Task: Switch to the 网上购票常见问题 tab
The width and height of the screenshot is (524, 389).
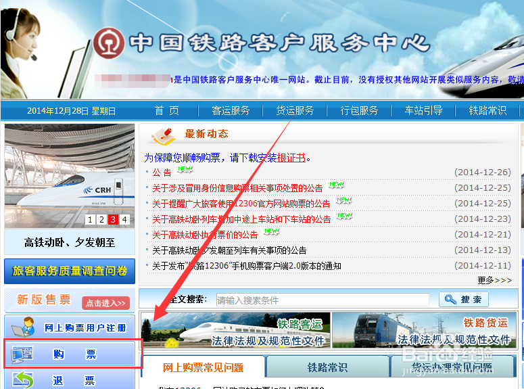Action: coord(204,367)
